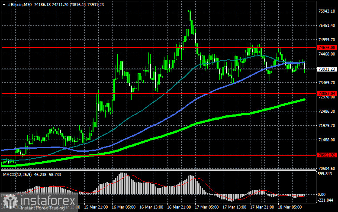This screenshot has width=338, height=212.
Task: Click the 17 Mar 05:00 time label
Action: (206, 207)
